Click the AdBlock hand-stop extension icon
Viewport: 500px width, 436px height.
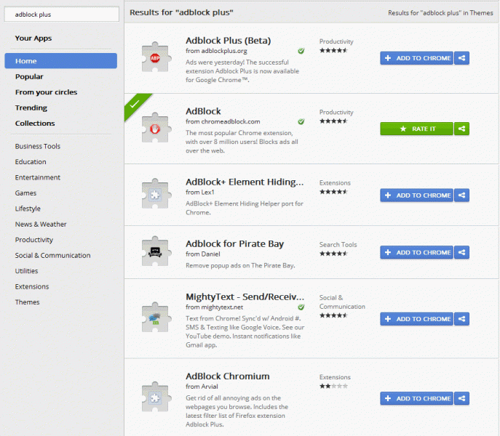[155, 128]
